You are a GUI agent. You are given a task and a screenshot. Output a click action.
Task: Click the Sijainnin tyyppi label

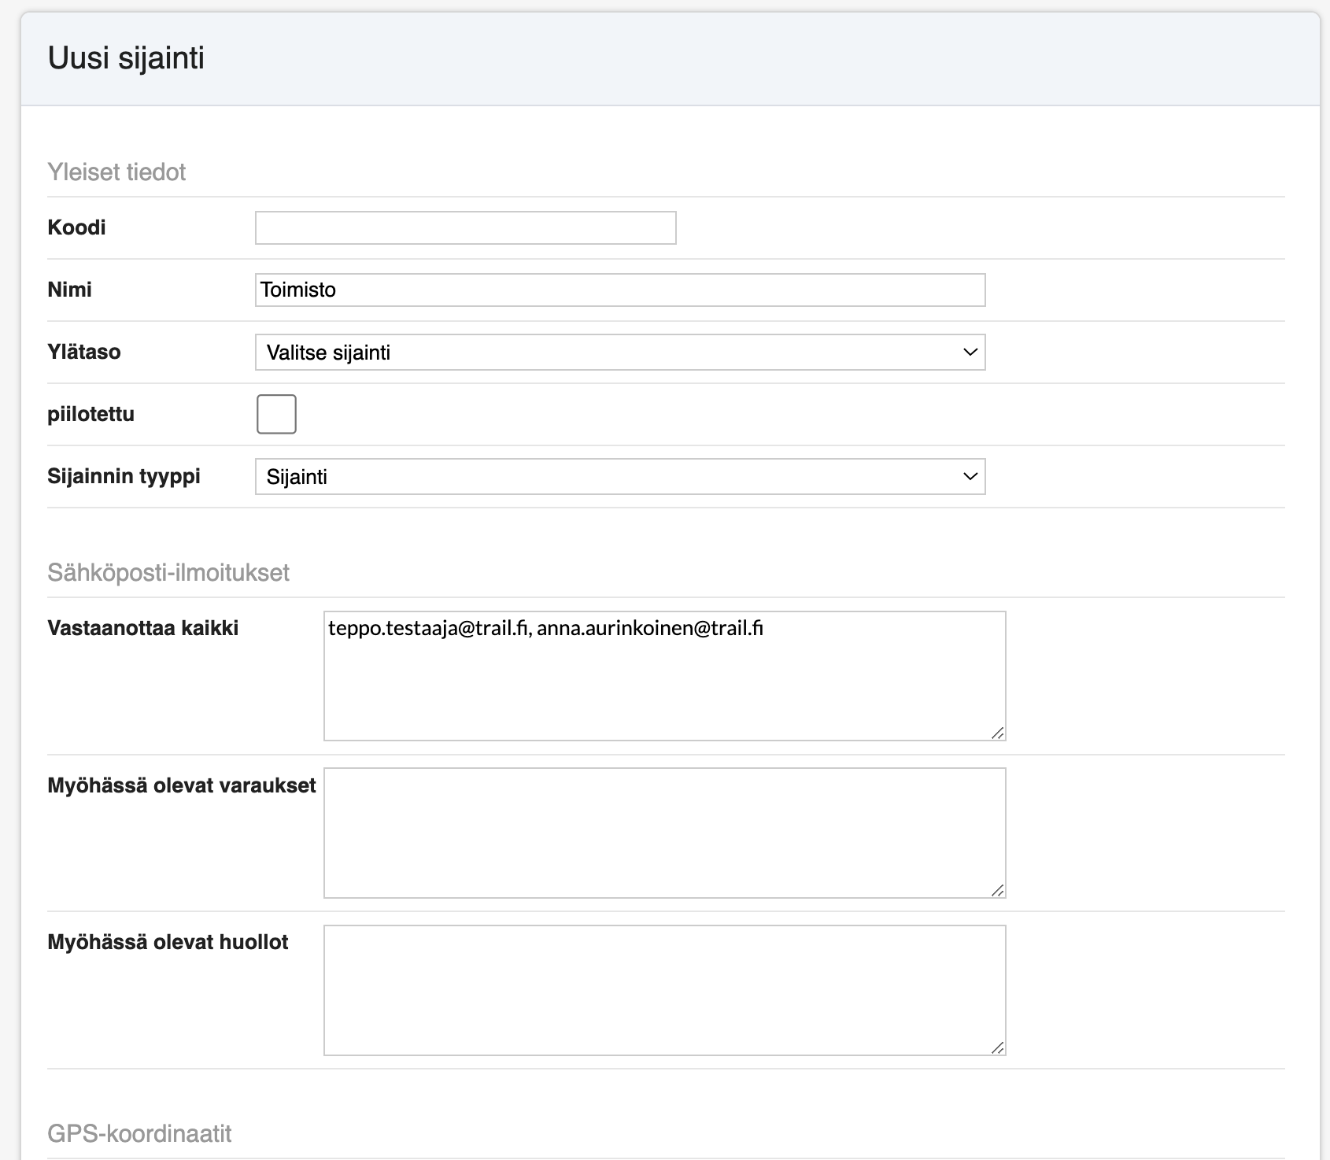[x=124, y=476]
